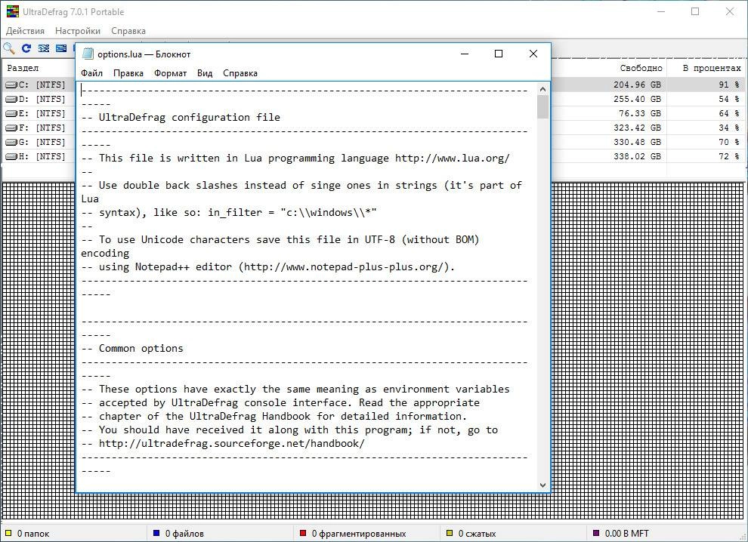Sort volumes by Раздел column header
The height and width of the screenshot is (542, 748).
23,68
